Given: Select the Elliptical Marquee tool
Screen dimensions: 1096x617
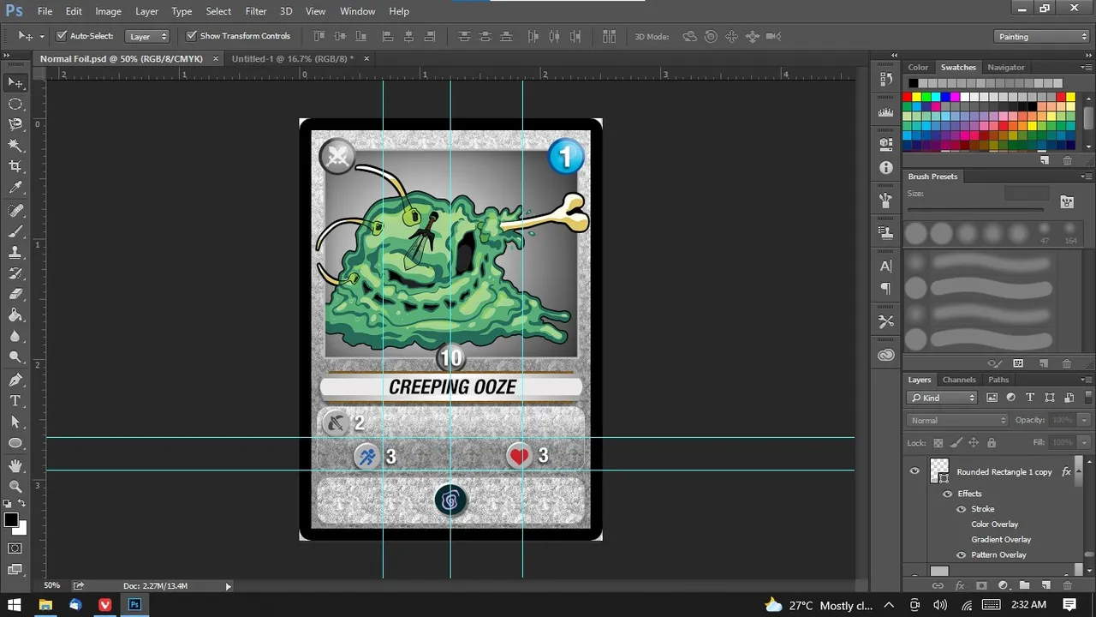Looking at the screenshot, I should coord(15,104).
